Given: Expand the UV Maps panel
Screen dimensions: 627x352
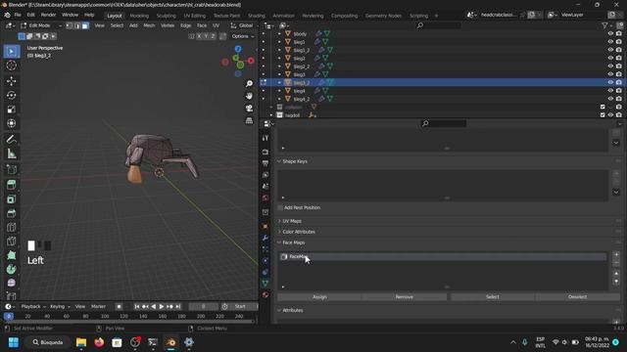Looking at the screenshot, I should click(279, 221).
